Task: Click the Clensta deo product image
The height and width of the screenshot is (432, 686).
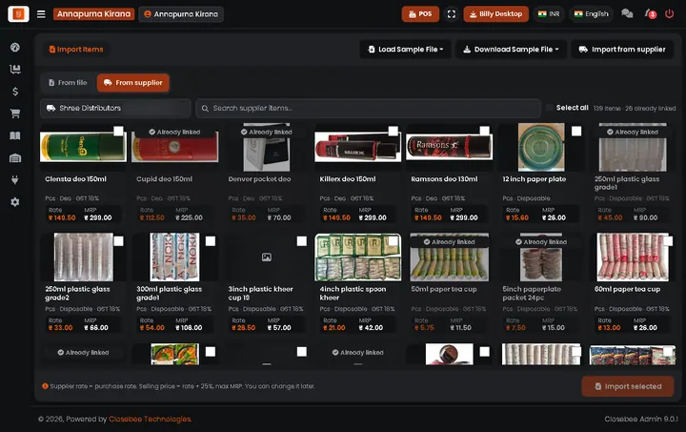Action: click(x=83, y=148)
